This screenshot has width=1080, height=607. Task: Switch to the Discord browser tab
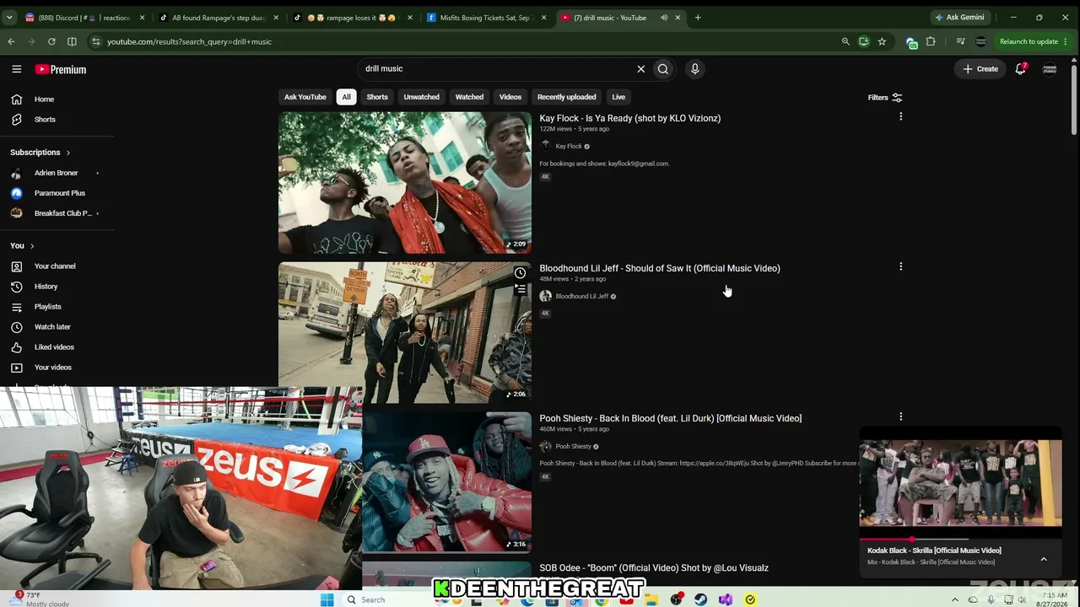[84, 18]
